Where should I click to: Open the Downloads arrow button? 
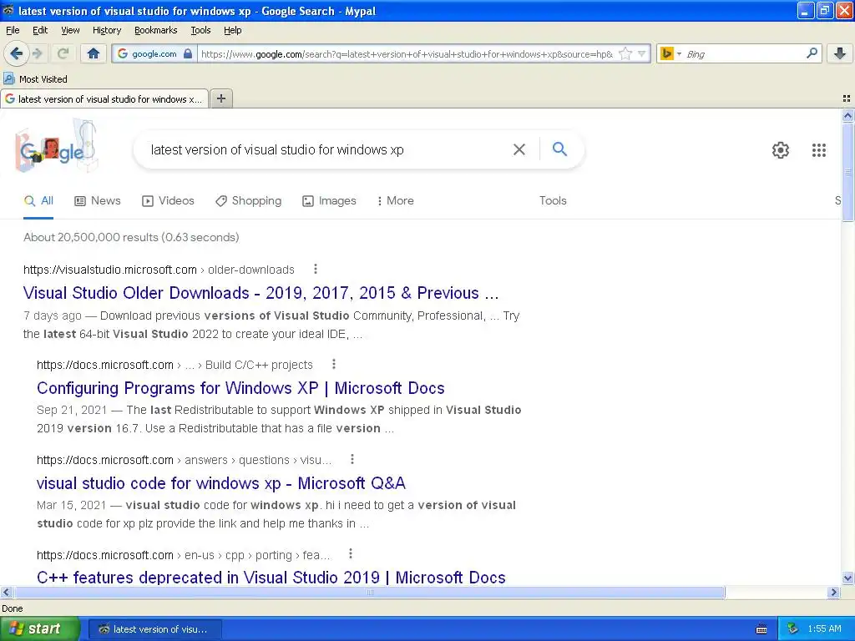(x=840, y=53)
